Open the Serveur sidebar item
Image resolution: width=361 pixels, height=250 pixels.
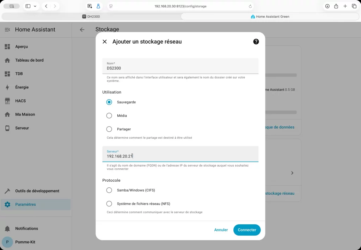(x=7, y=128)
